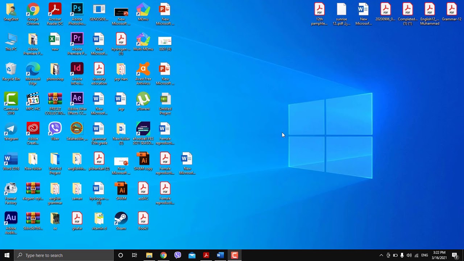The image size is (464, 261).
Task: Click the diversity education PDF
Action: [x=99, y=74]
